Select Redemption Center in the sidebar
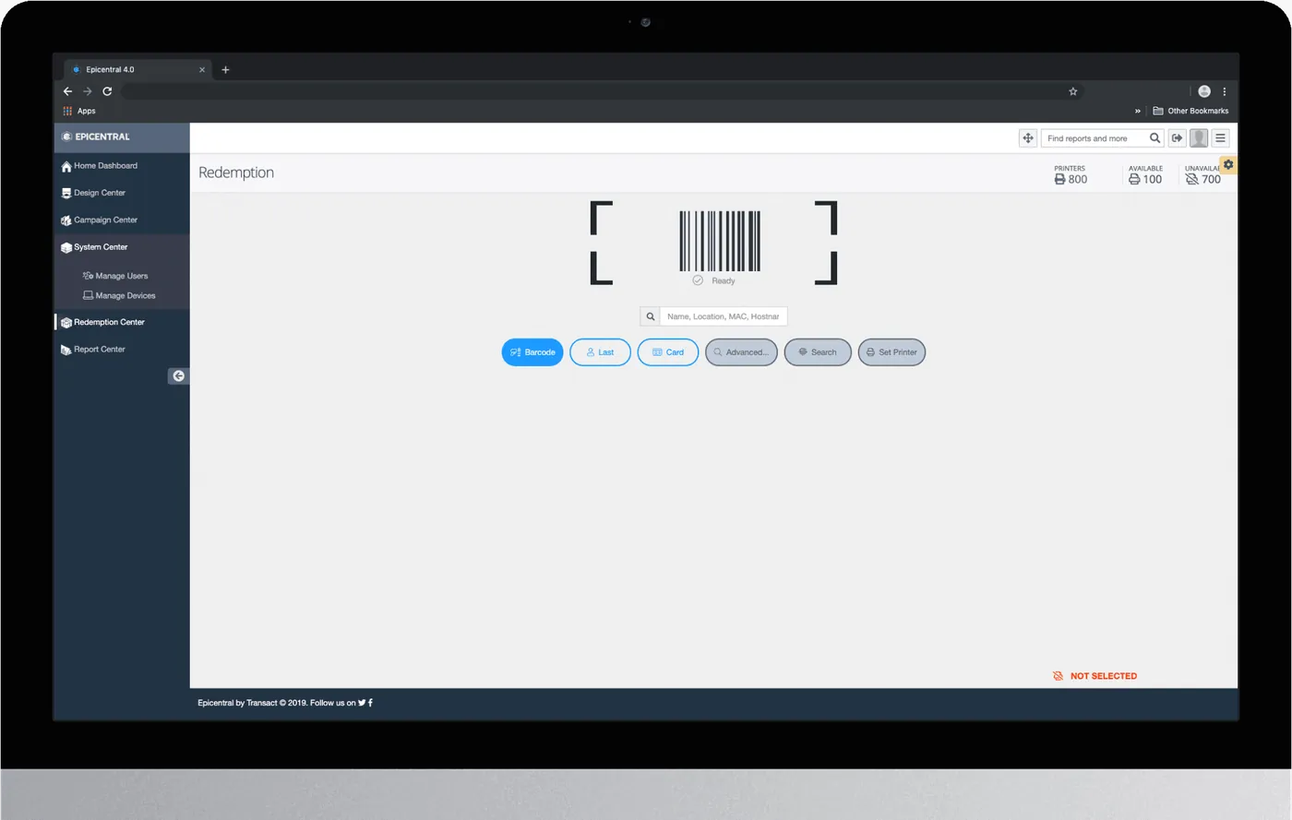Viewport: 1292px width, 820px height. pos(102,323)
